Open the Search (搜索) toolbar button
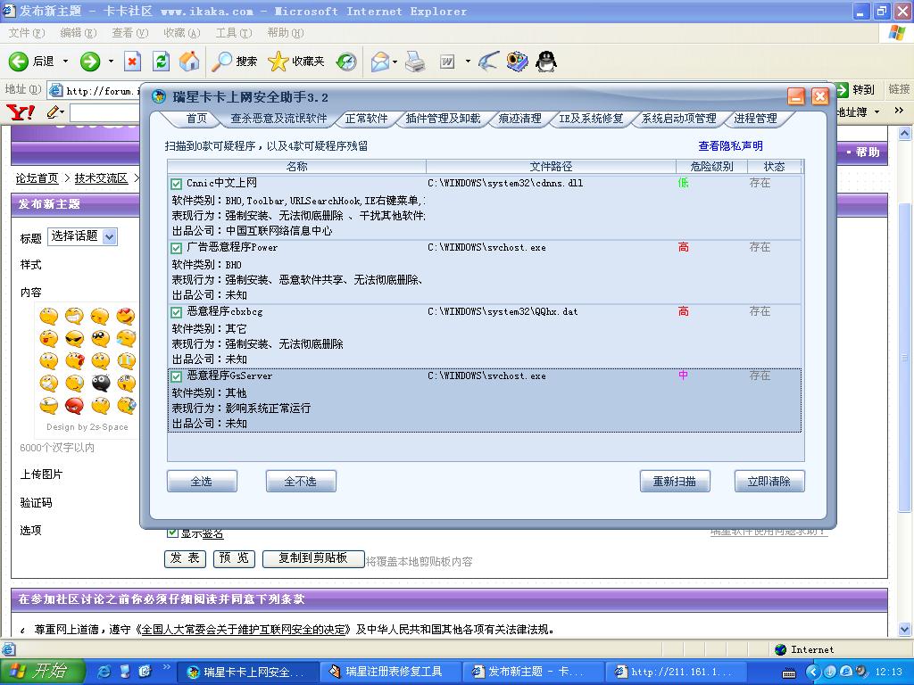 tap(235, 62)
